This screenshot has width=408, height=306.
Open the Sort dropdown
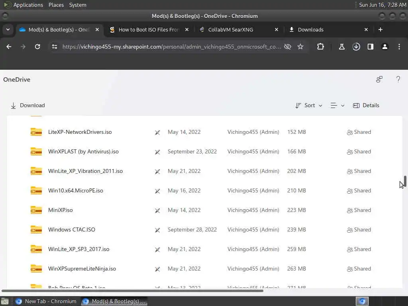(x=309, y=105)
